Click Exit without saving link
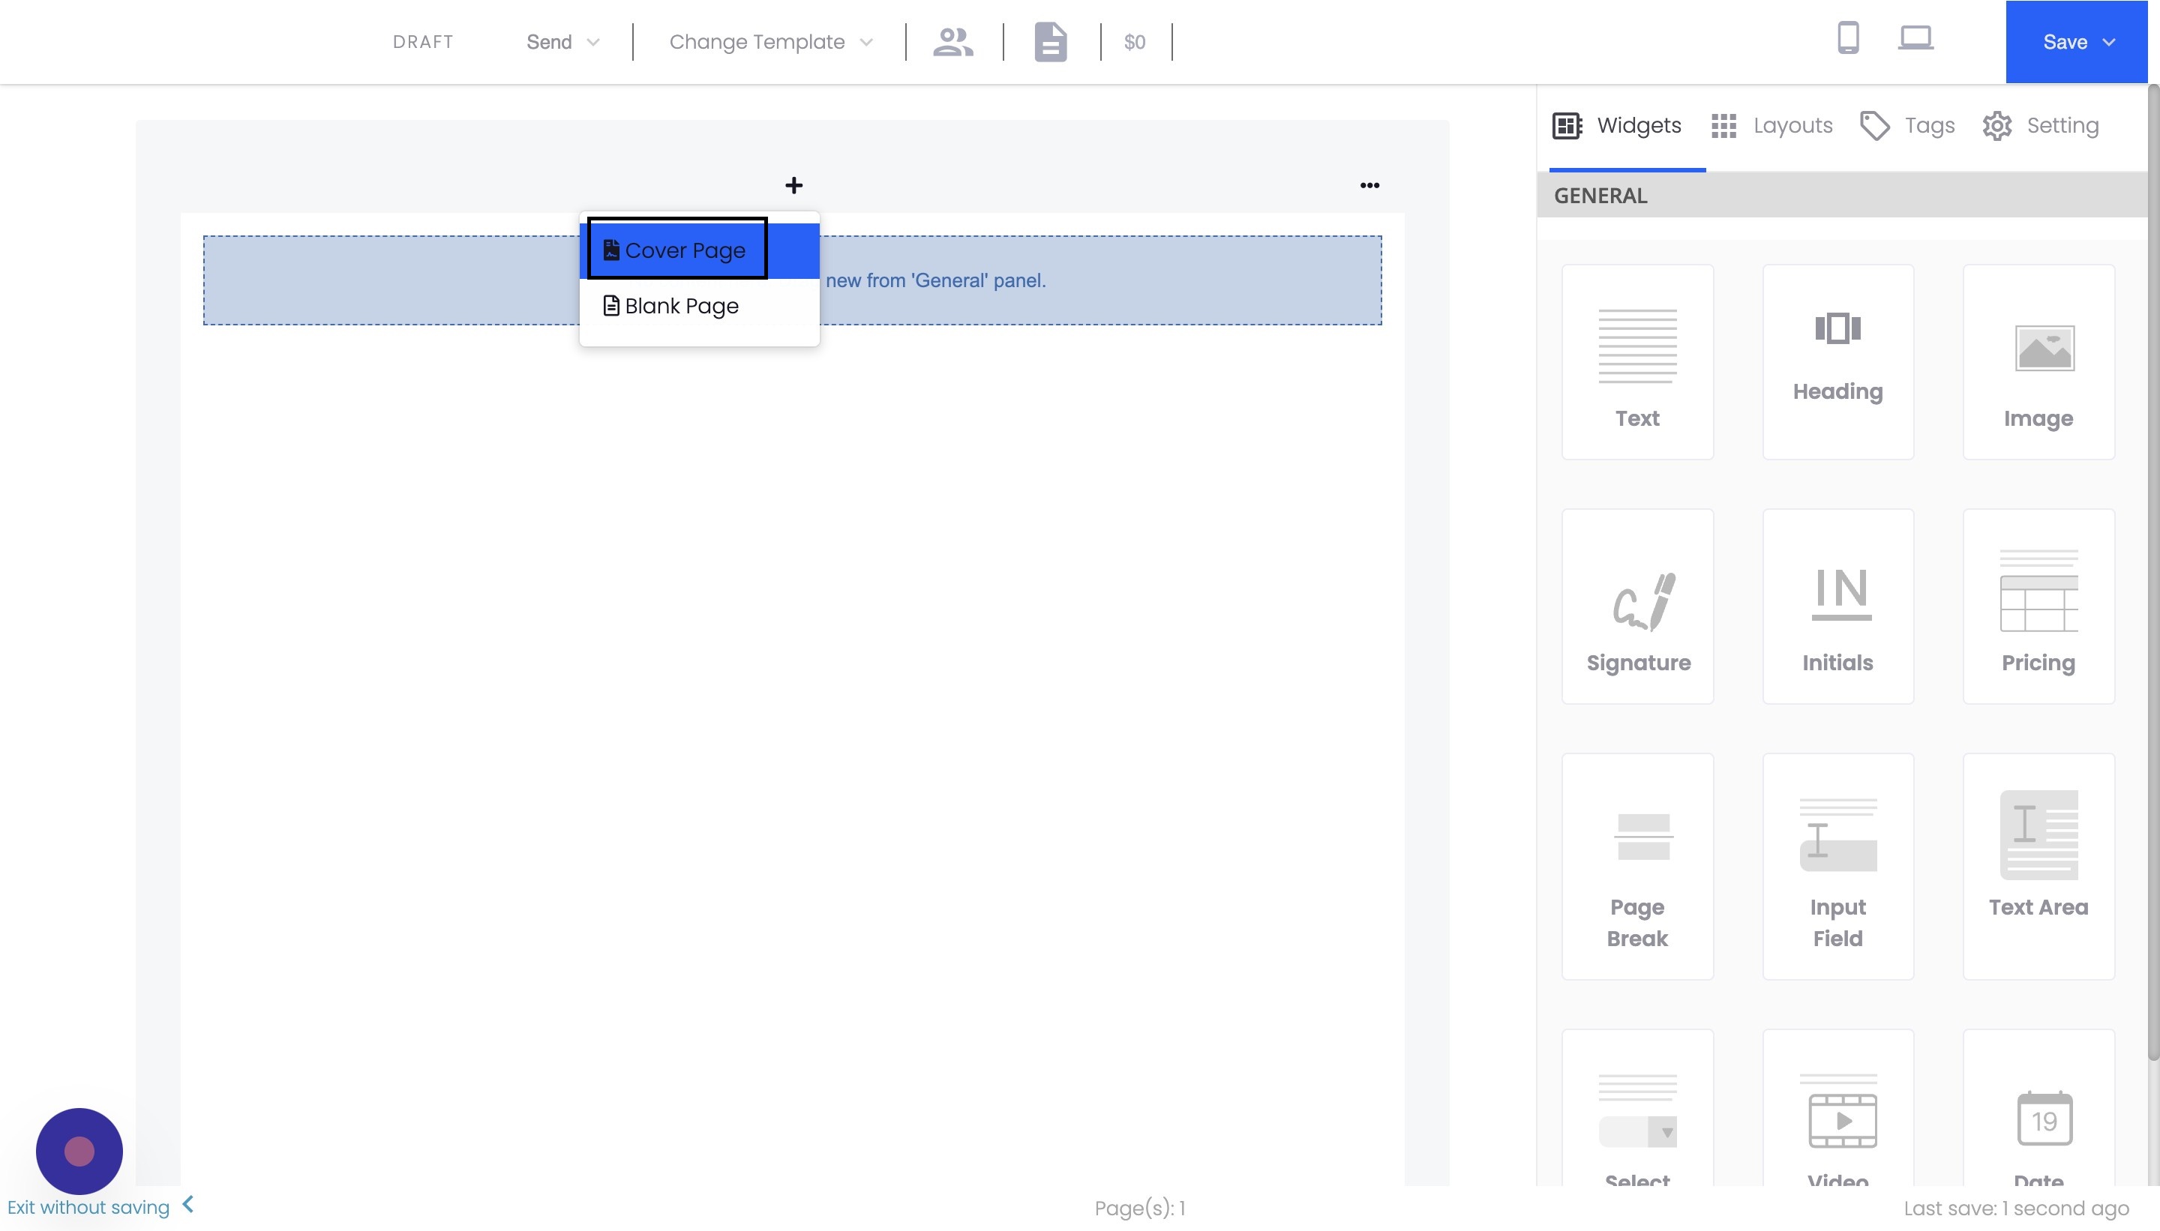Image resolution: width=2160 pixels, height=1231 pixels. pos(88,1206)
